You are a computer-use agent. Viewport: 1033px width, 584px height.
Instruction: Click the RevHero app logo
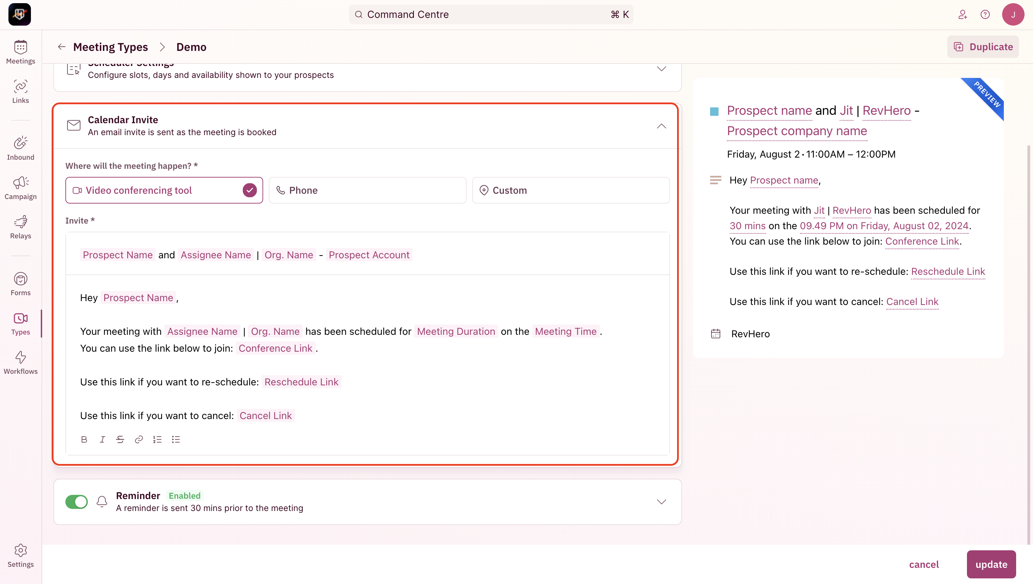[x=19, y=14]
